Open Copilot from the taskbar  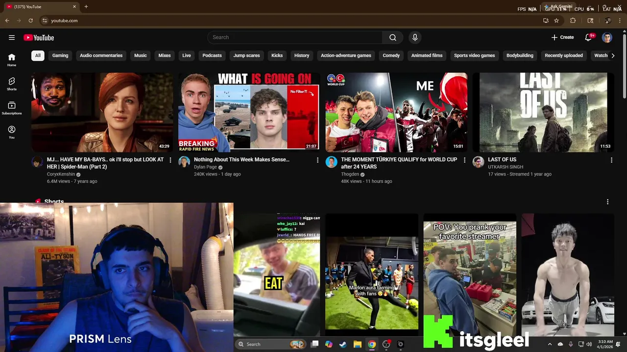329,344
